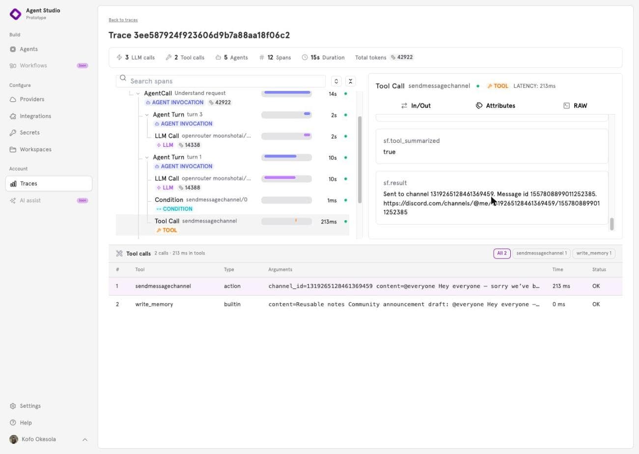Select Traces in the sidebar
The image size is (639, 454).
49,184
